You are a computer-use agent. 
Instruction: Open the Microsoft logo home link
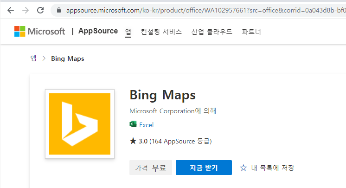coord(40,32)
